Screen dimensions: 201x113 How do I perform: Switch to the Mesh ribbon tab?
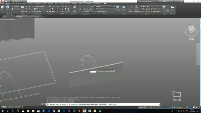pos(24,4)
